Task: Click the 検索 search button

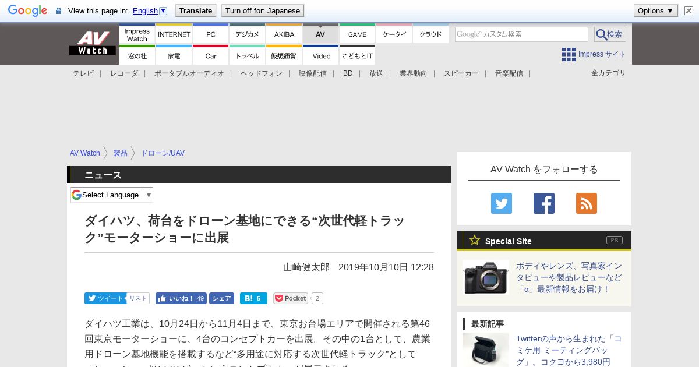Action: pyautogui.click(x=610, y=34)
